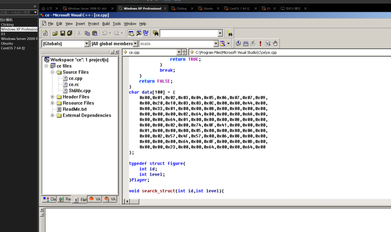
Task: Select StdAfx.cpp in the file tree
Action: click(x=79, y=91)
